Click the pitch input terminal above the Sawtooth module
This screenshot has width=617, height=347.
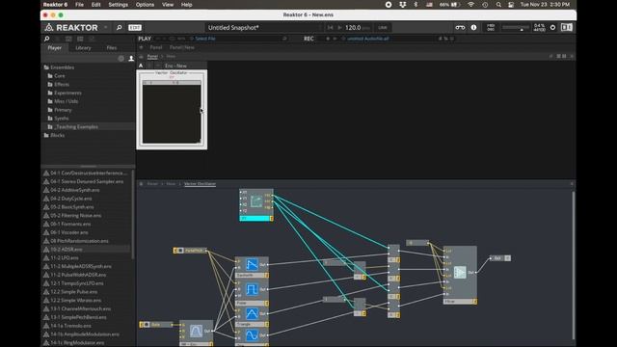point(190,251)
